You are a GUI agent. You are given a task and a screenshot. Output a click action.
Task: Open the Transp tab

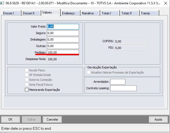149,13
